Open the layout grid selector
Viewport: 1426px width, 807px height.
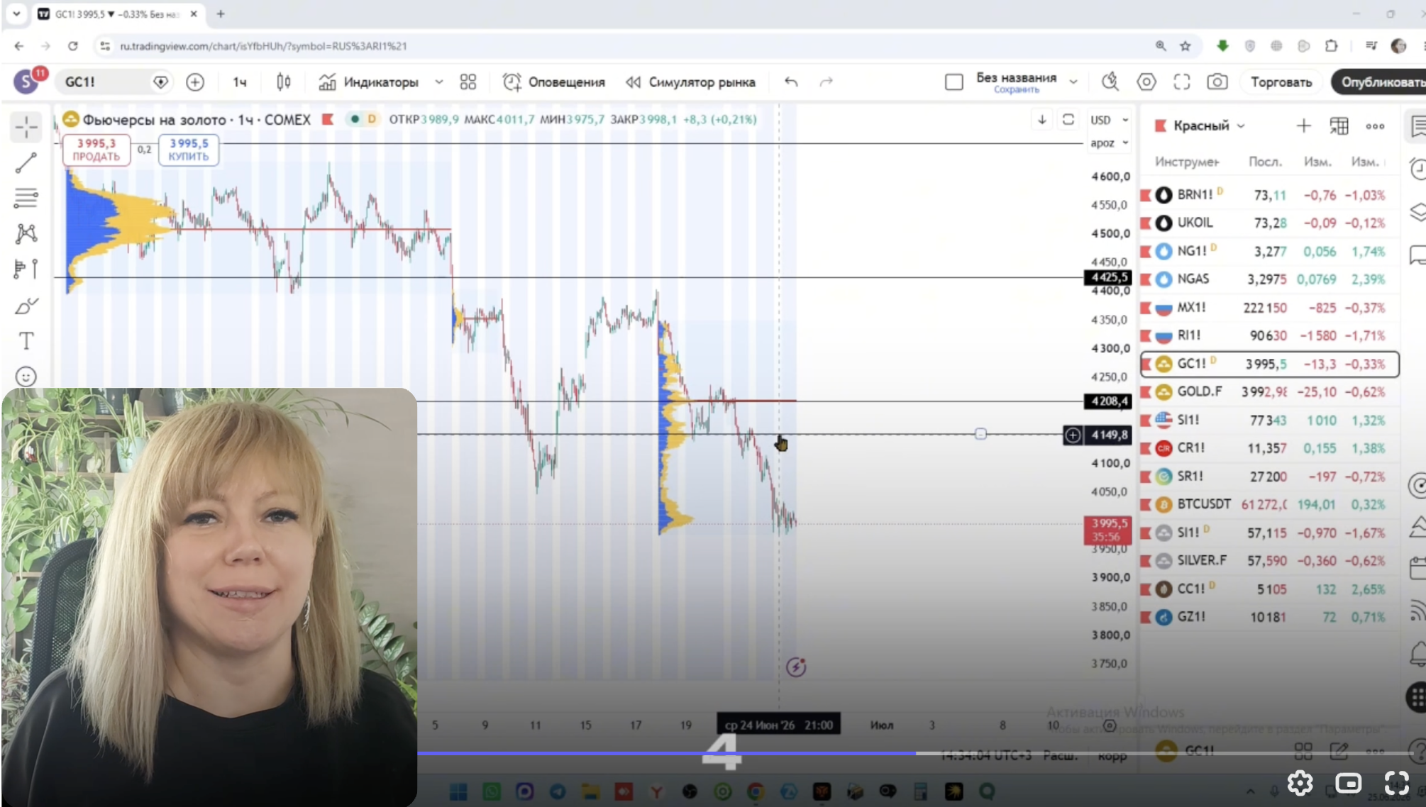click(468, 82)
